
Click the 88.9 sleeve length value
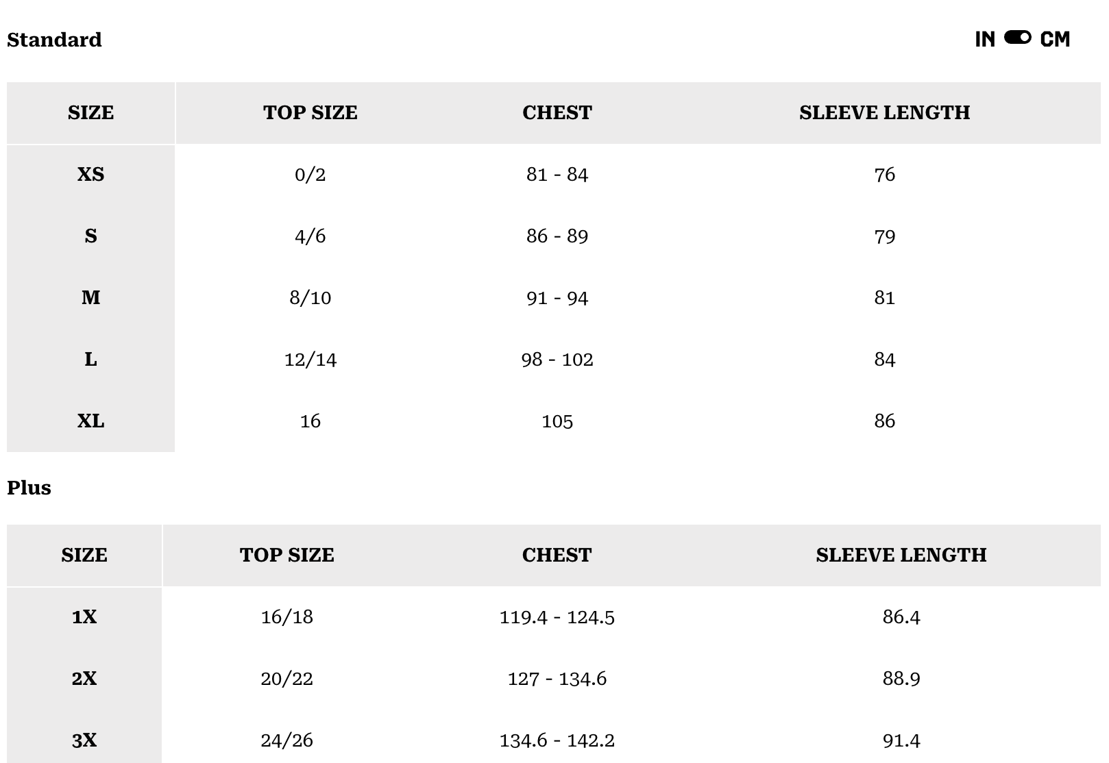pyautogui.click(x=901, y=679)
